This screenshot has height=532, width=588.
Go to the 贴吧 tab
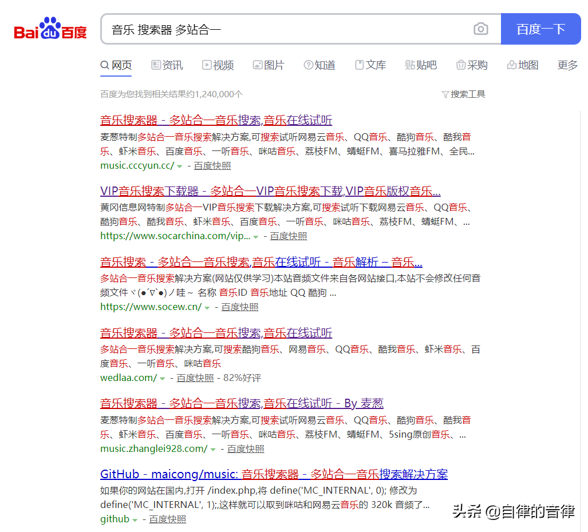[421, 65]
